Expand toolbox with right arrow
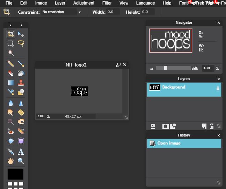Viewport: 226px width, 189px height. [22, 25]
